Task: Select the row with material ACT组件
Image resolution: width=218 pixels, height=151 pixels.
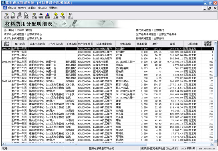Action: point(107,52)
